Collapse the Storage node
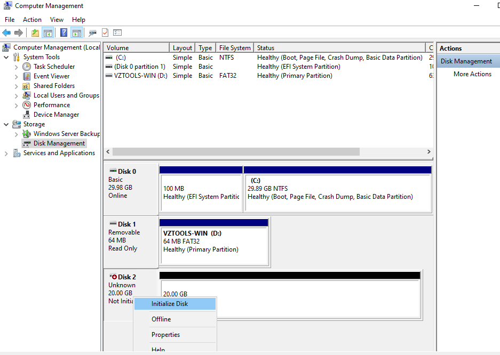Screen dimensions: 500x355 pyautogui.click(x=6, y=125)
